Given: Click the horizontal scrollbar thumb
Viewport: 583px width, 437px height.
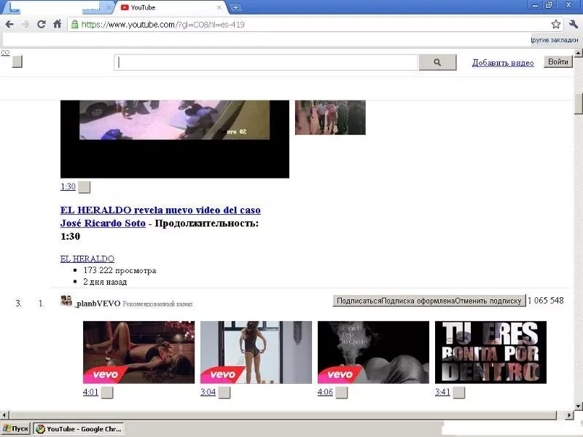Looking at the screenshot, I should pos(283,415).
